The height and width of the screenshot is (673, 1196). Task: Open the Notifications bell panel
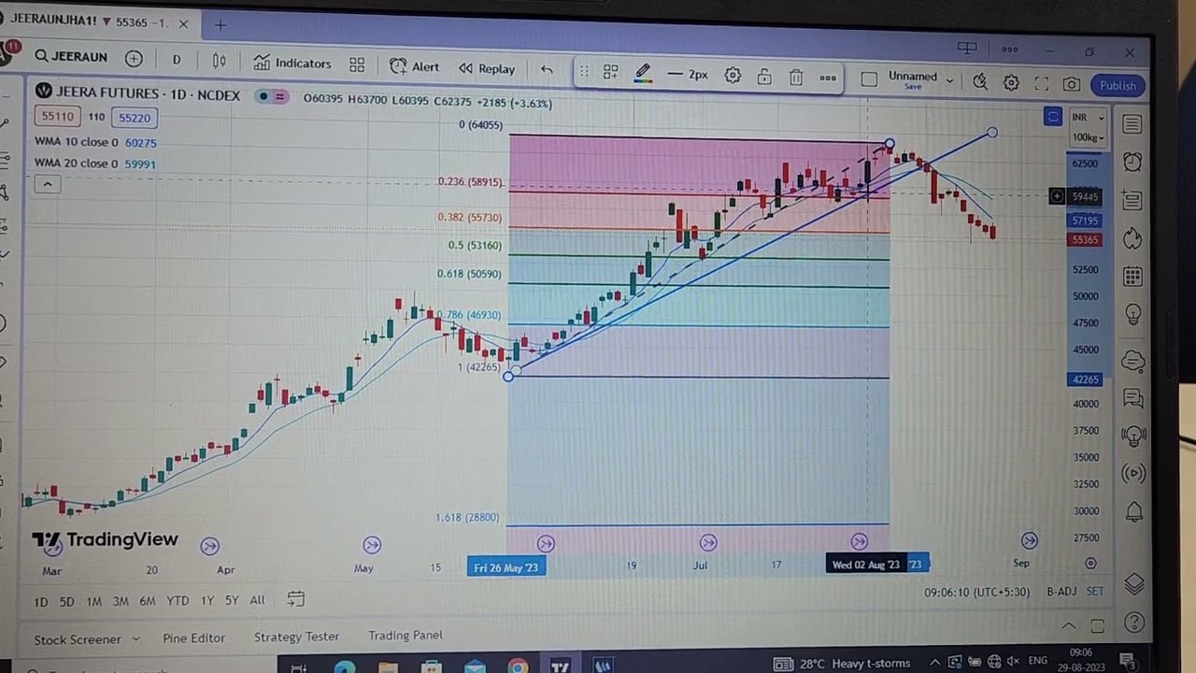pyautogui.click(x=1134, y=511)
